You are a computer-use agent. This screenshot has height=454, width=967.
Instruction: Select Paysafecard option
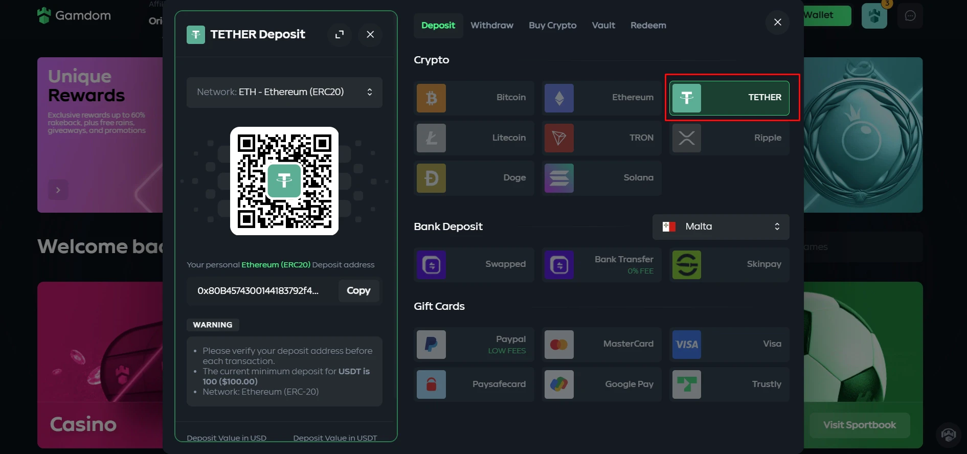[x=474, y=384]
